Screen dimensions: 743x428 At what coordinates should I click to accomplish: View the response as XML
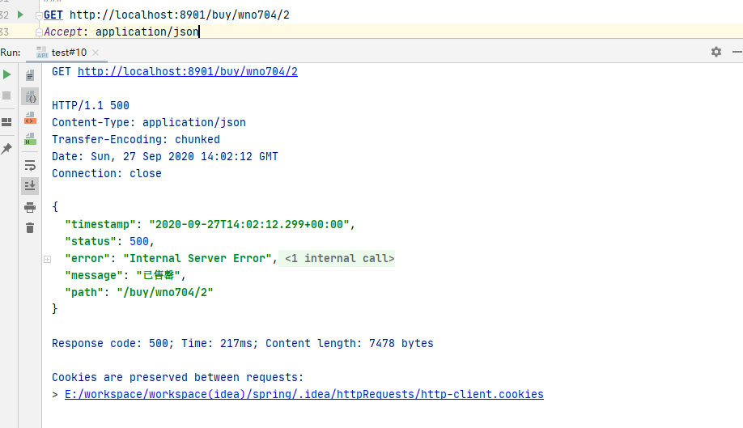(x=30, y=118)
